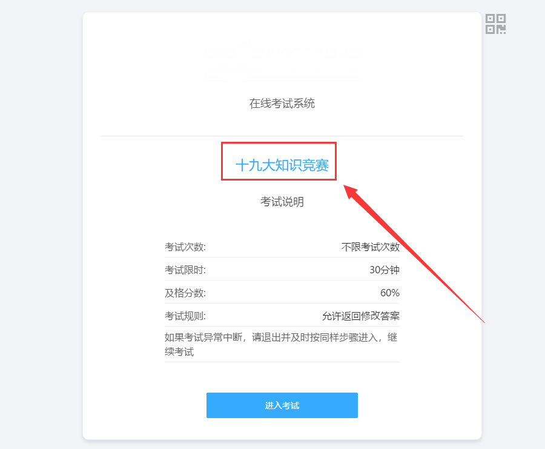Click the 考试规则 label
Viewport: 545px width, 449px height.
[x=185, y=316]
